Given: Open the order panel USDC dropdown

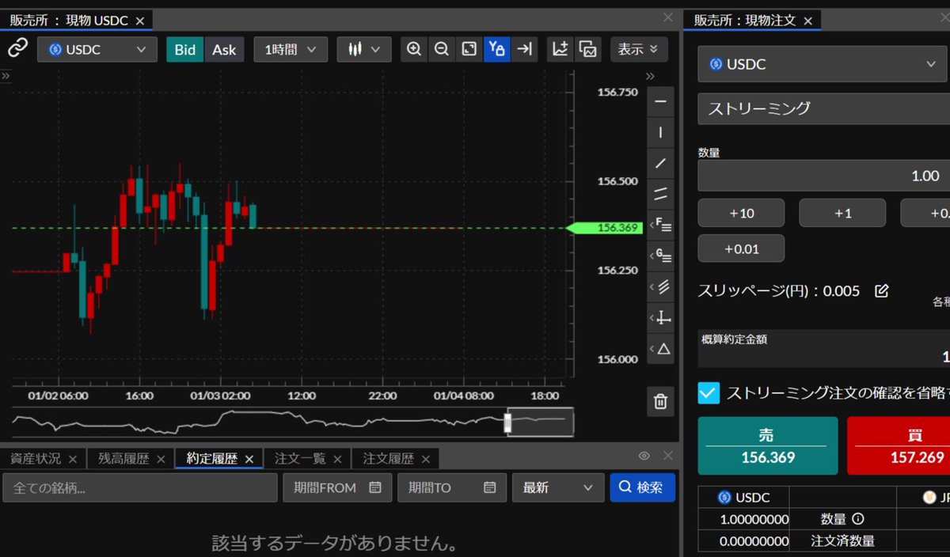Looking at the screenshot, I should coord(823,64).
